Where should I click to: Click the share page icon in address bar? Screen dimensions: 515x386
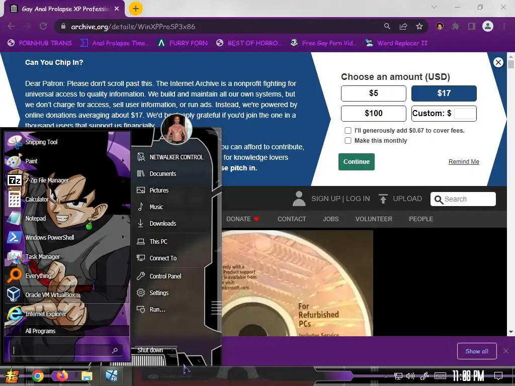[403, 27]
